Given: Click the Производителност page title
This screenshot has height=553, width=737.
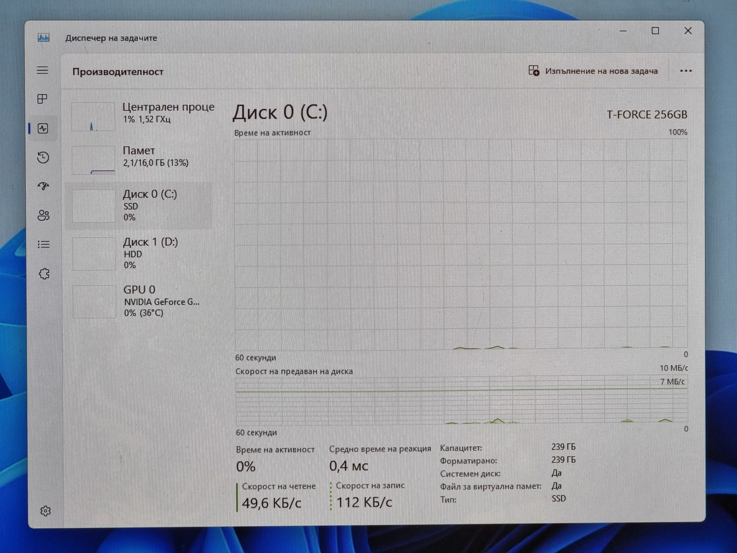Looking at the screenshot, I should click(118, 72).
